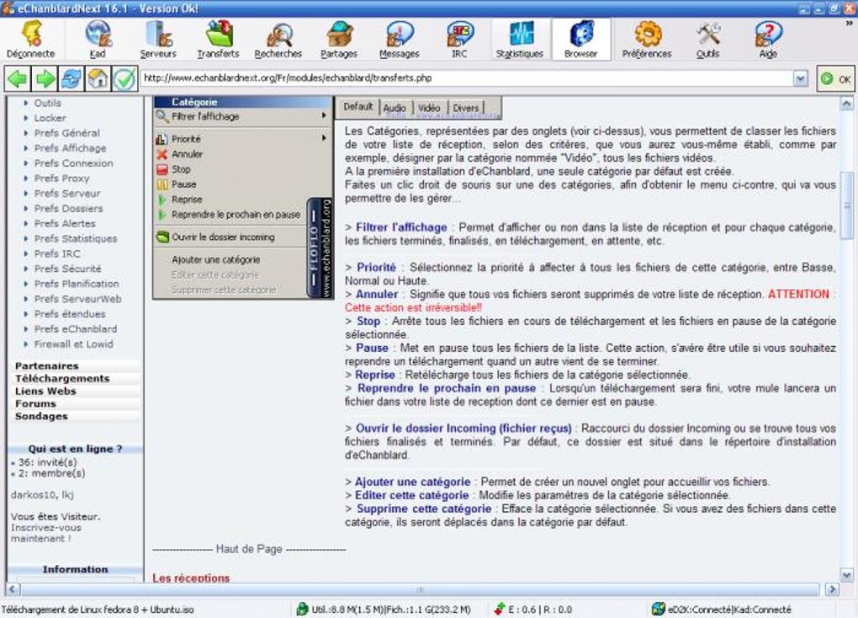858x618 pixels.
Task: Click the Haut de Page link
Action: point(249,549)
